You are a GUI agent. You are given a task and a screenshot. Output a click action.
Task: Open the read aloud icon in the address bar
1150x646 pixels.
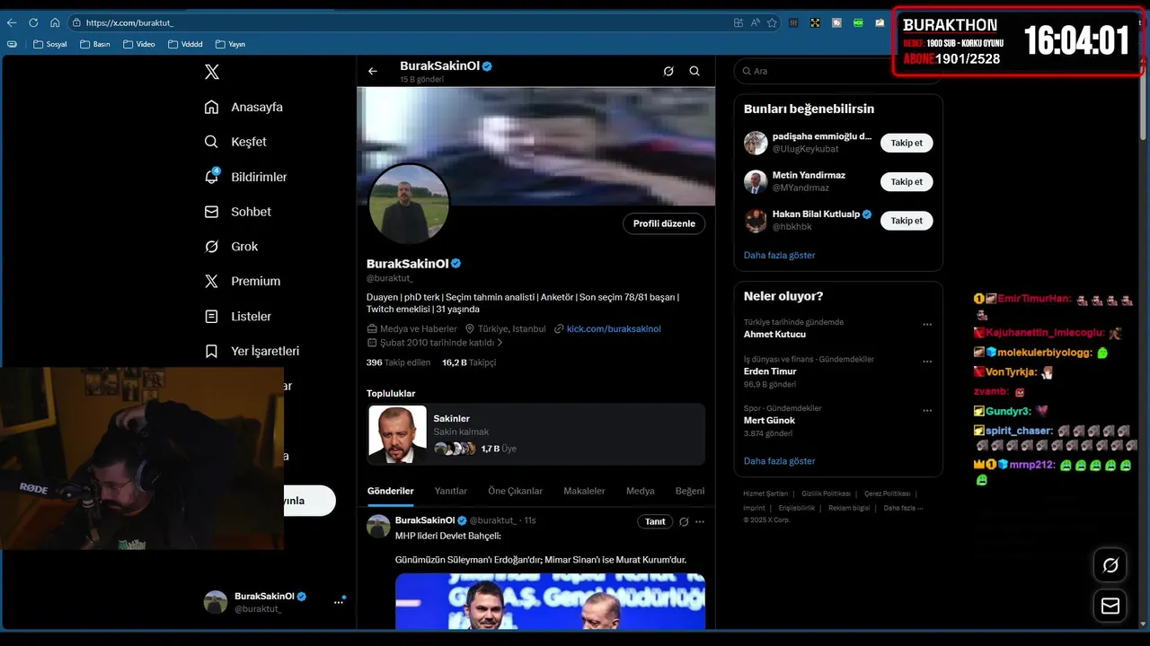click(756, 22)
